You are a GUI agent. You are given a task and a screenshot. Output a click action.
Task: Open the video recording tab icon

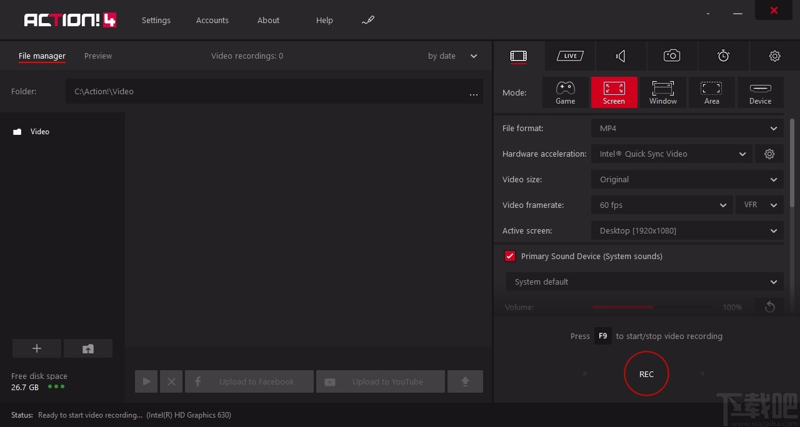tap(518, 56)
